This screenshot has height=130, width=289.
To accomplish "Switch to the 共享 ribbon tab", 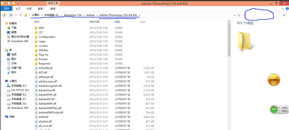I will (x=29, y=9).
